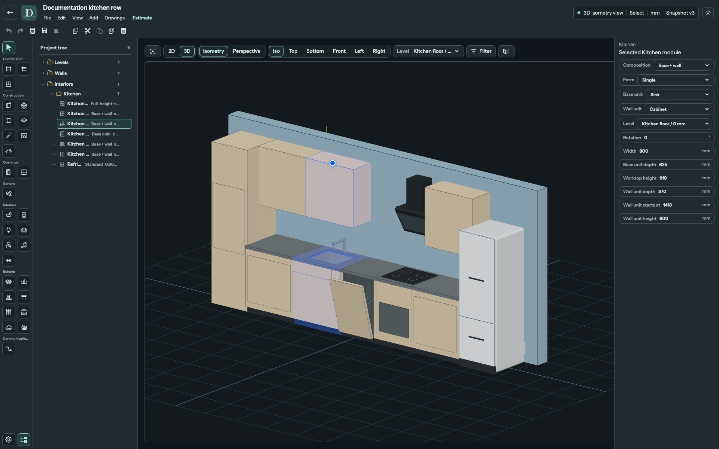Choose the dumbbell gym equipment tool
The height and width of the screenshot is (449, 719).
point(9,260)
